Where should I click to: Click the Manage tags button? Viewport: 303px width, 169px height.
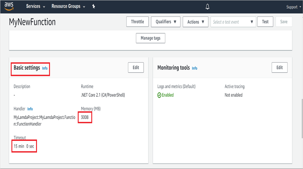[150, 38]
